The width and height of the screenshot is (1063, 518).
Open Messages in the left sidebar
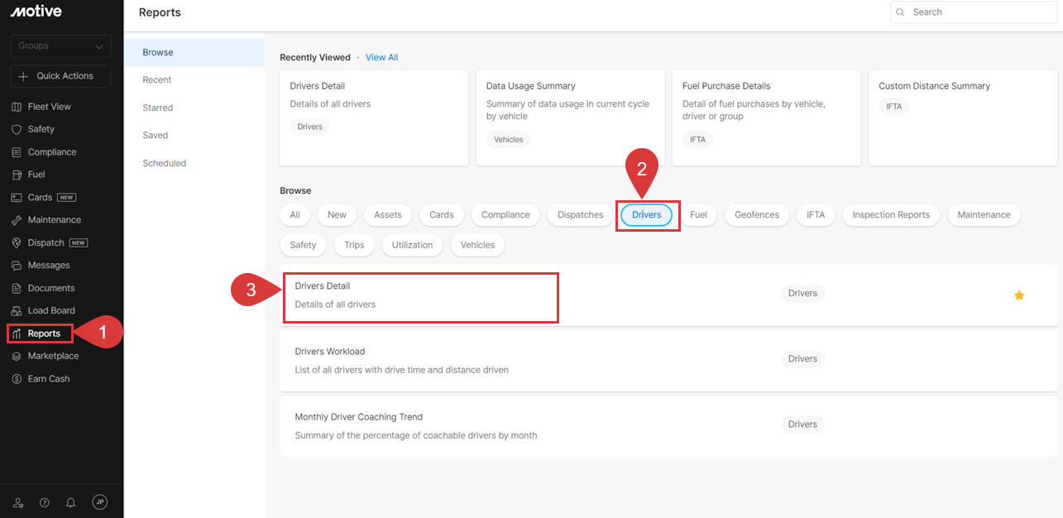(x=48, y=266)
